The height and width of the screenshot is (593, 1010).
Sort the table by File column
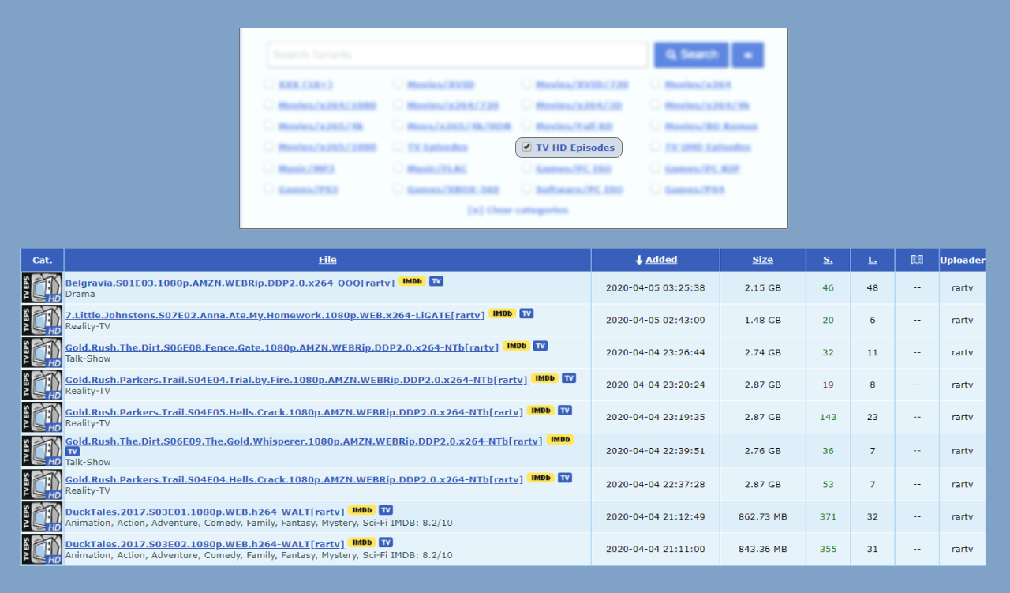(x=327, y=260)
